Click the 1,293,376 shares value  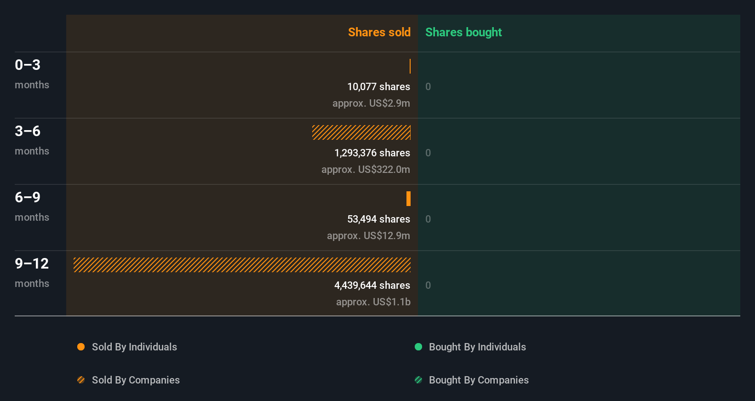pyautogui.click(x=372, y=153)
